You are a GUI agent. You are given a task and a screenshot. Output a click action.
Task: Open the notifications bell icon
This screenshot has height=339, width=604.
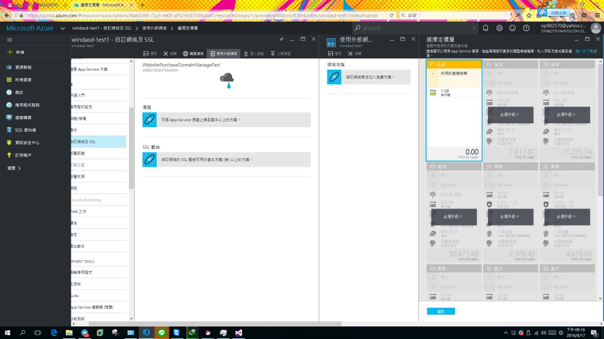[x=486, y=28]
